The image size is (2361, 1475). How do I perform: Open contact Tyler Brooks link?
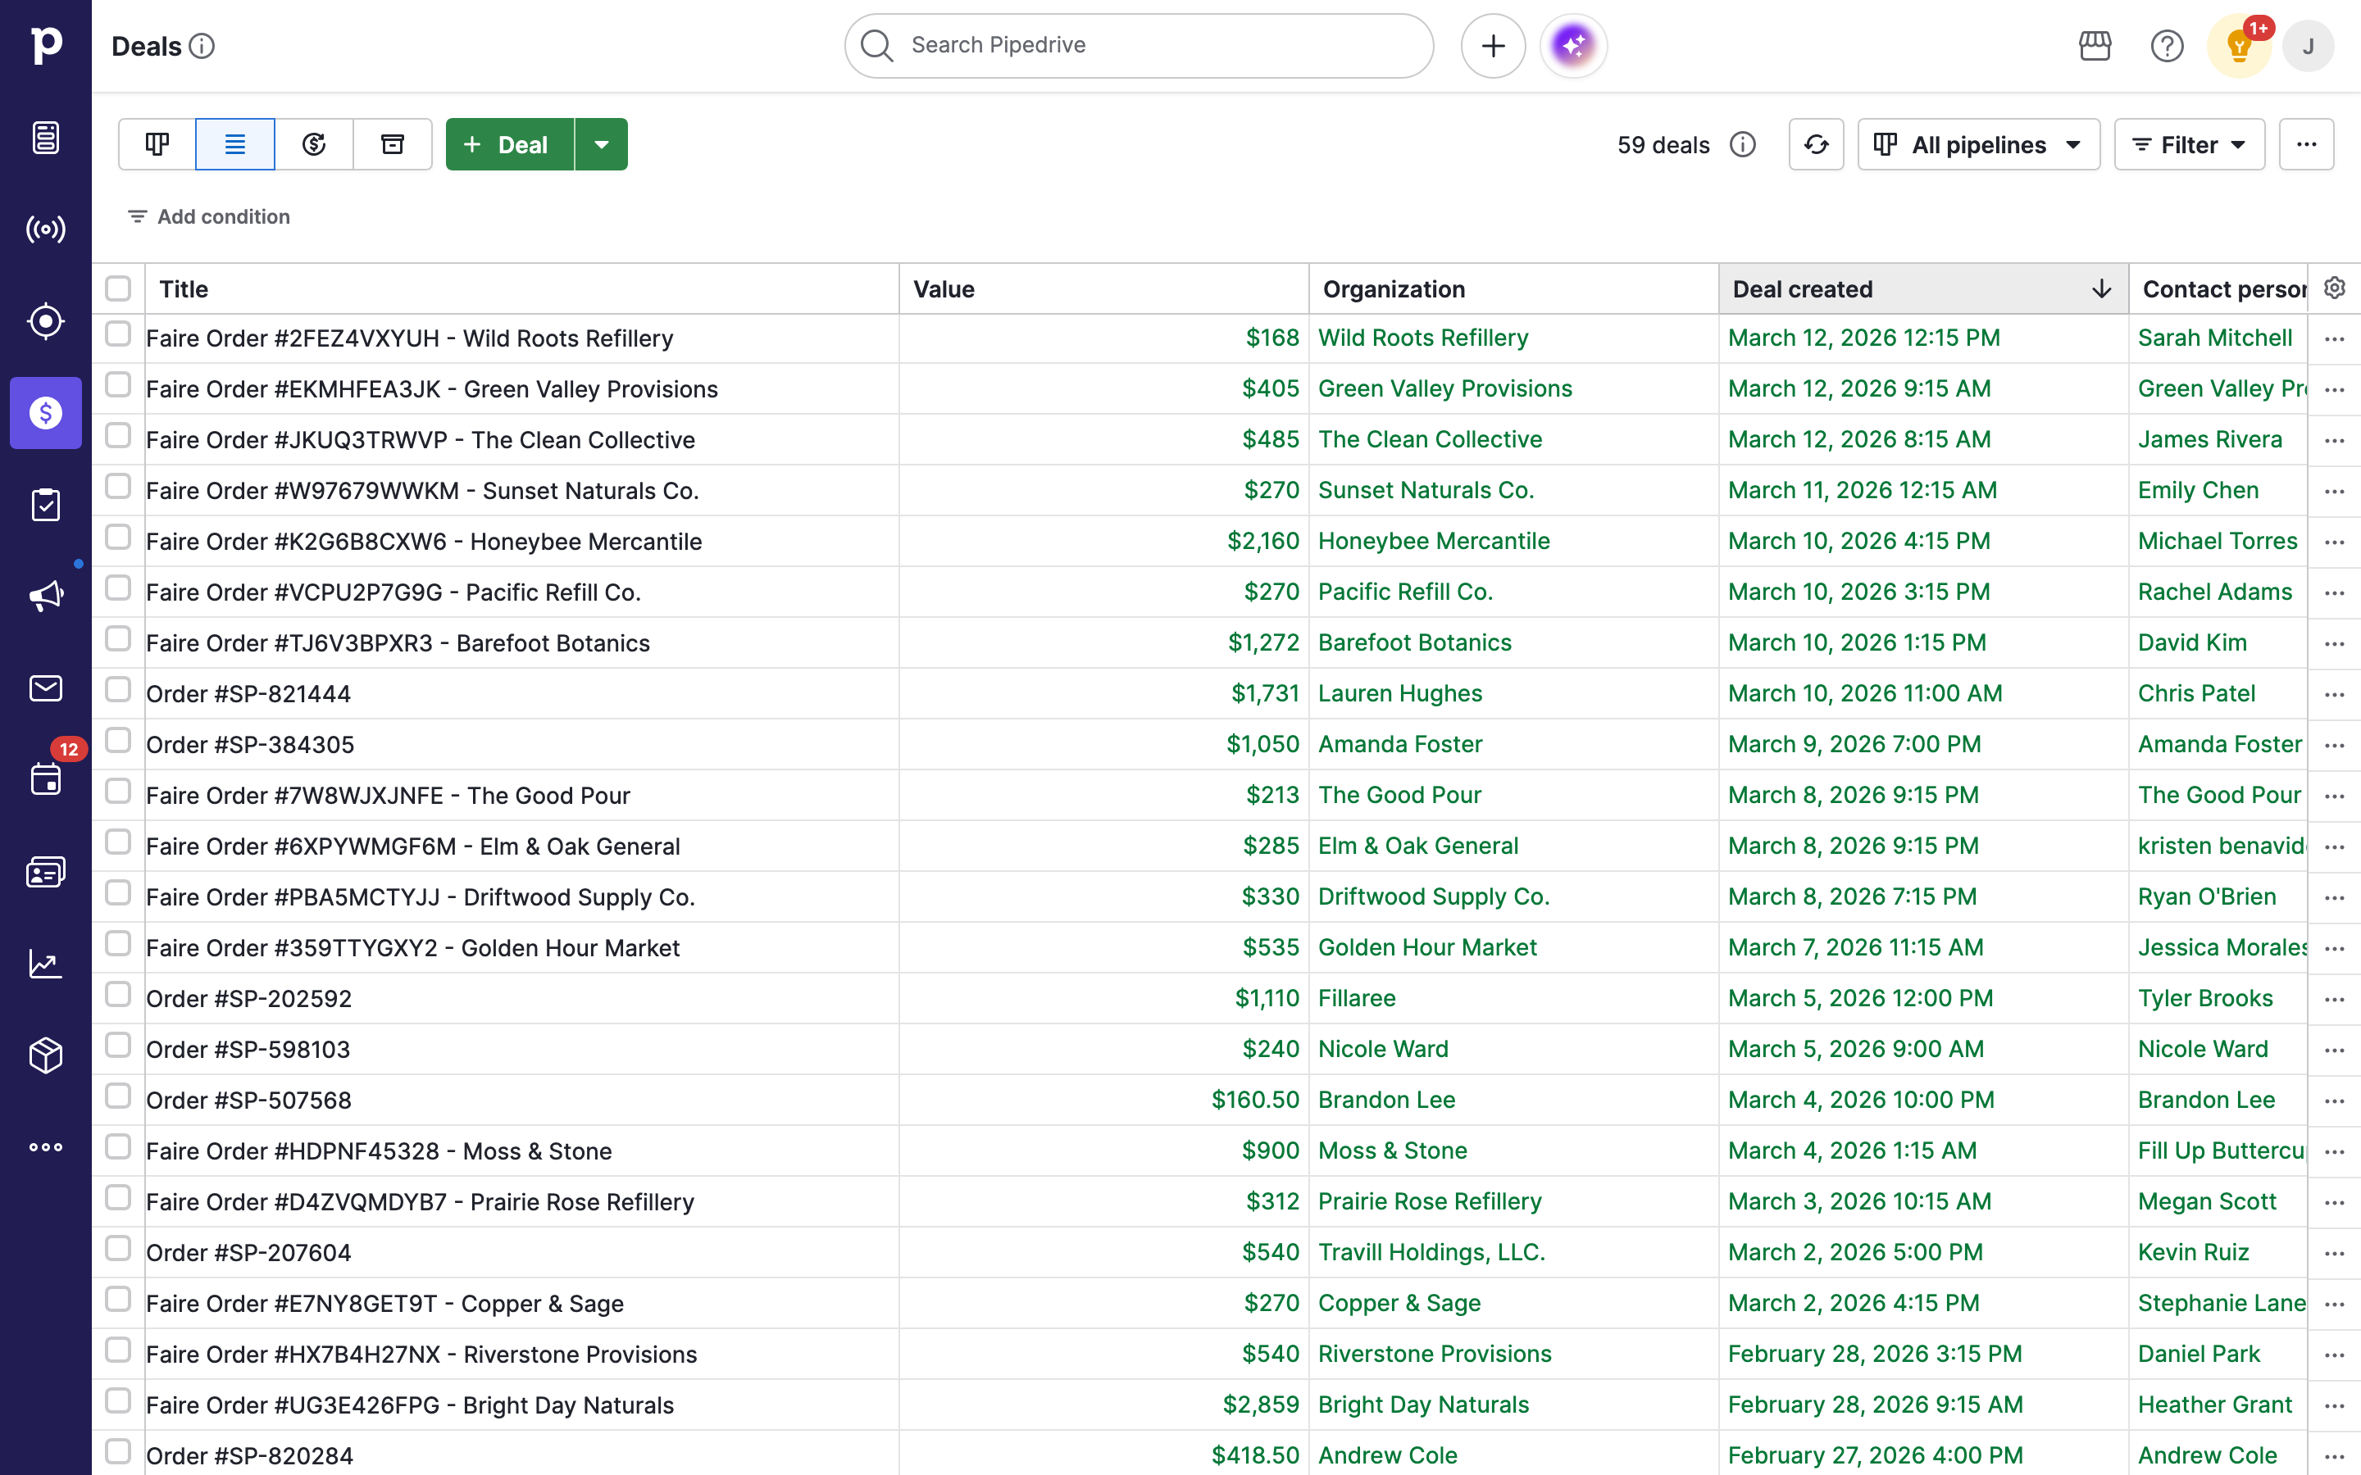click(2205, 998)
